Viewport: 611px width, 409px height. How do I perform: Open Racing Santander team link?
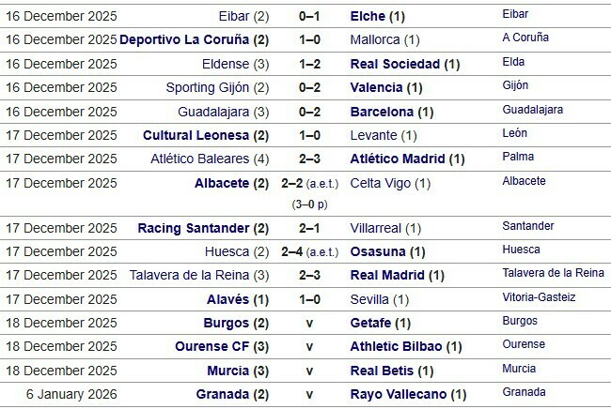coord(194,228)
